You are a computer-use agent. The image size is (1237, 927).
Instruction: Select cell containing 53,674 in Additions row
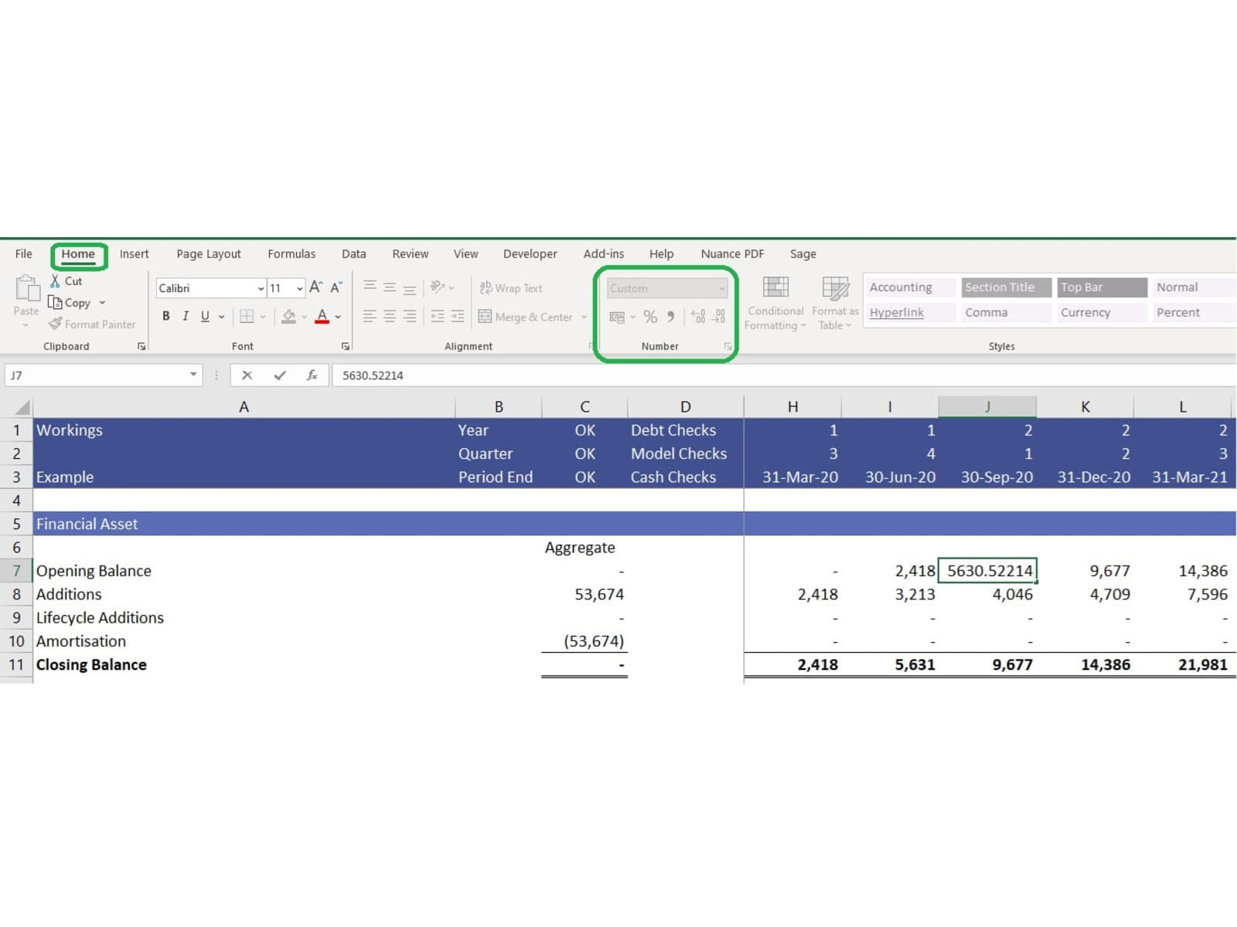(584, 595)
